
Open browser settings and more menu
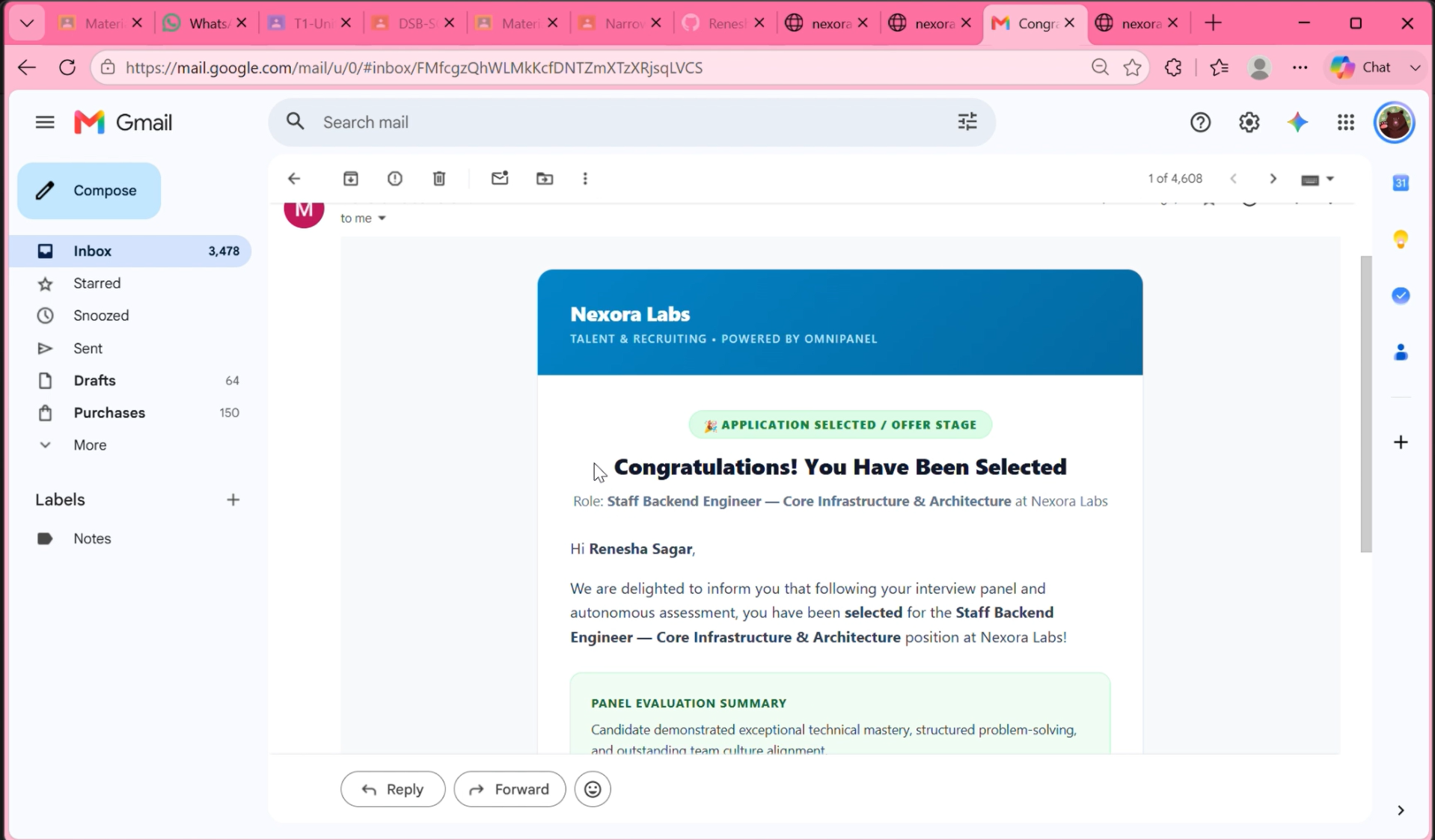[1300, 67]
